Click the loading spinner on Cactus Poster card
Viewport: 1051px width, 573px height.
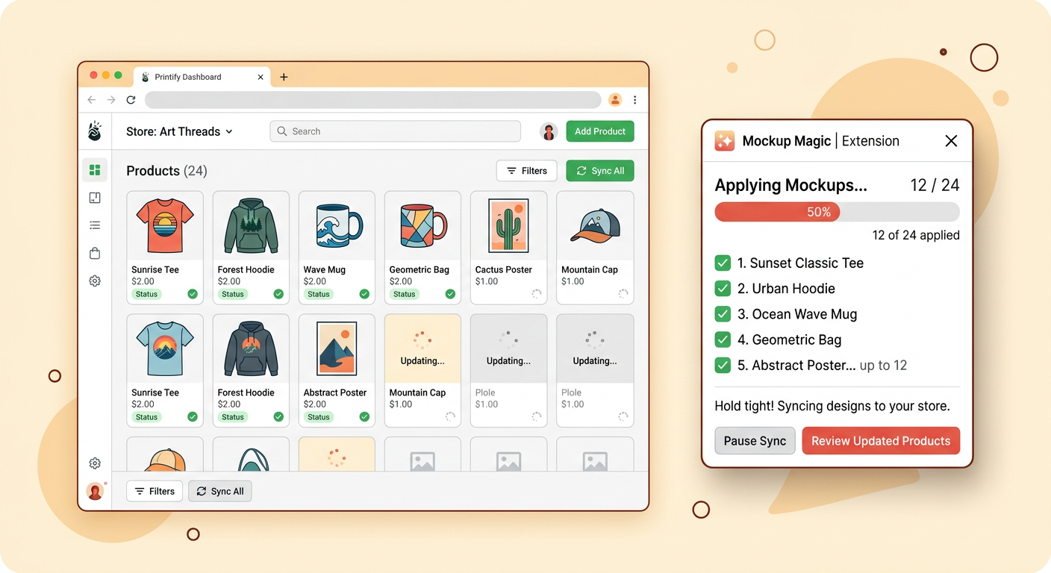point(536,294)
